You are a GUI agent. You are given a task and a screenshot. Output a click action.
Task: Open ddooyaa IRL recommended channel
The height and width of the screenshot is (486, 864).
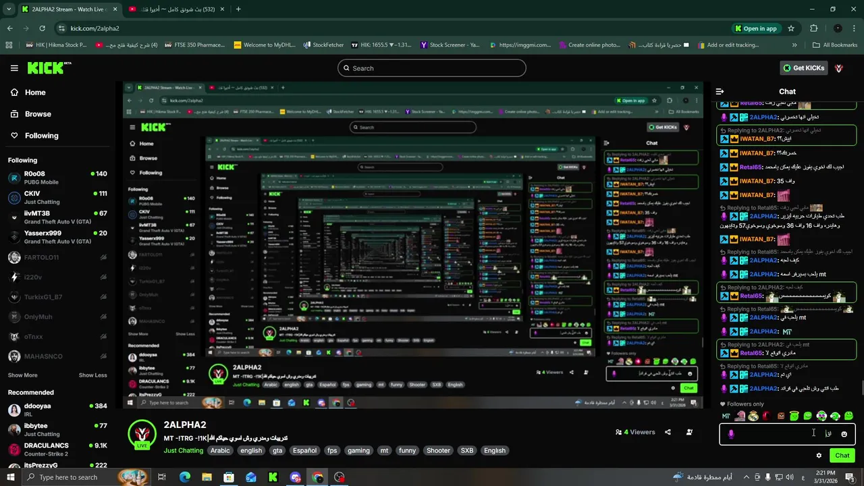tap(57, 410)
